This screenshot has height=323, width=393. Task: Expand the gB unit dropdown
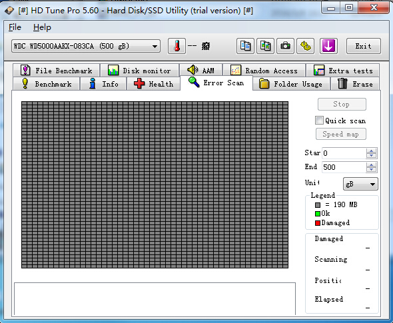360,184
